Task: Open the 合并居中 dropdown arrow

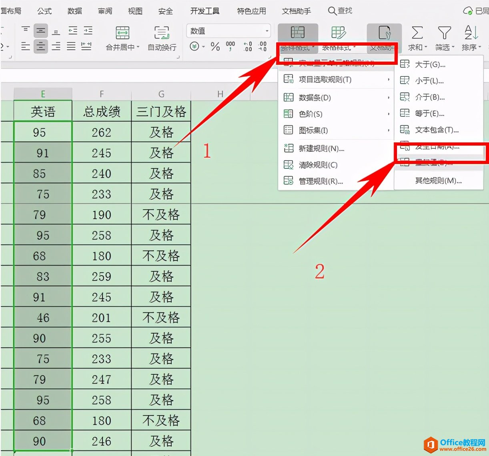Action: click(x=138, y=47)
